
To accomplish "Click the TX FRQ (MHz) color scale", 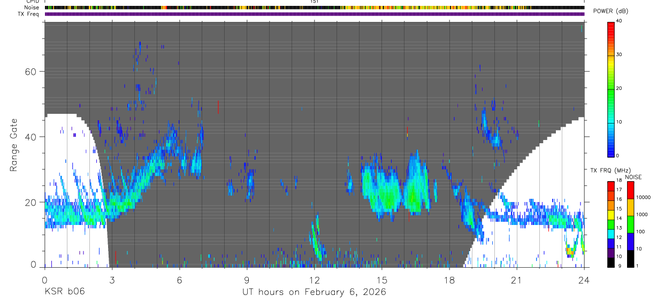I will 610,224.
